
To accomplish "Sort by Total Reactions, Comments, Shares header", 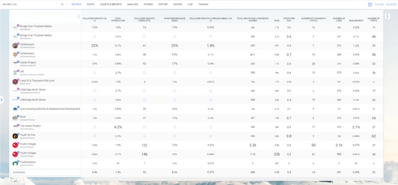I will [x=252, y=19].
